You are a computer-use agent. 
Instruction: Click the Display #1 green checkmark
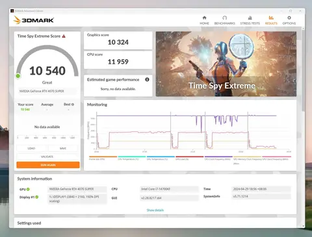37,197
